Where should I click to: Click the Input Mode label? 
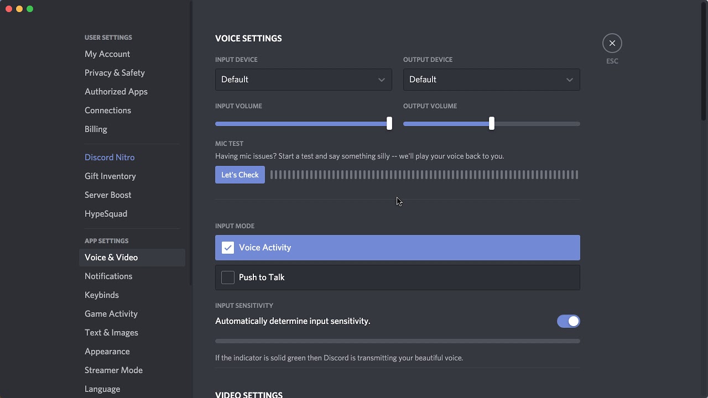(235, 226)
